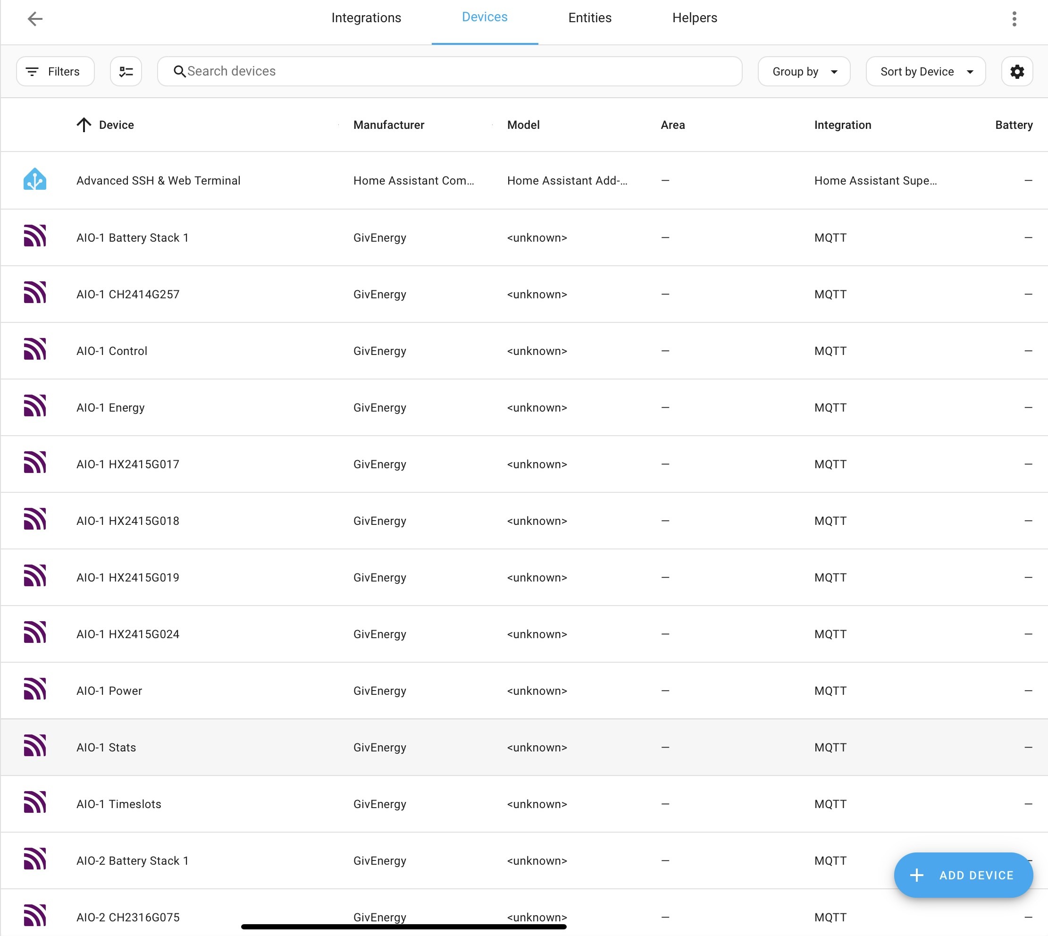Open the Sort by Device dropdown
The width and height of the screenshot is (1048, 936).
926,71
